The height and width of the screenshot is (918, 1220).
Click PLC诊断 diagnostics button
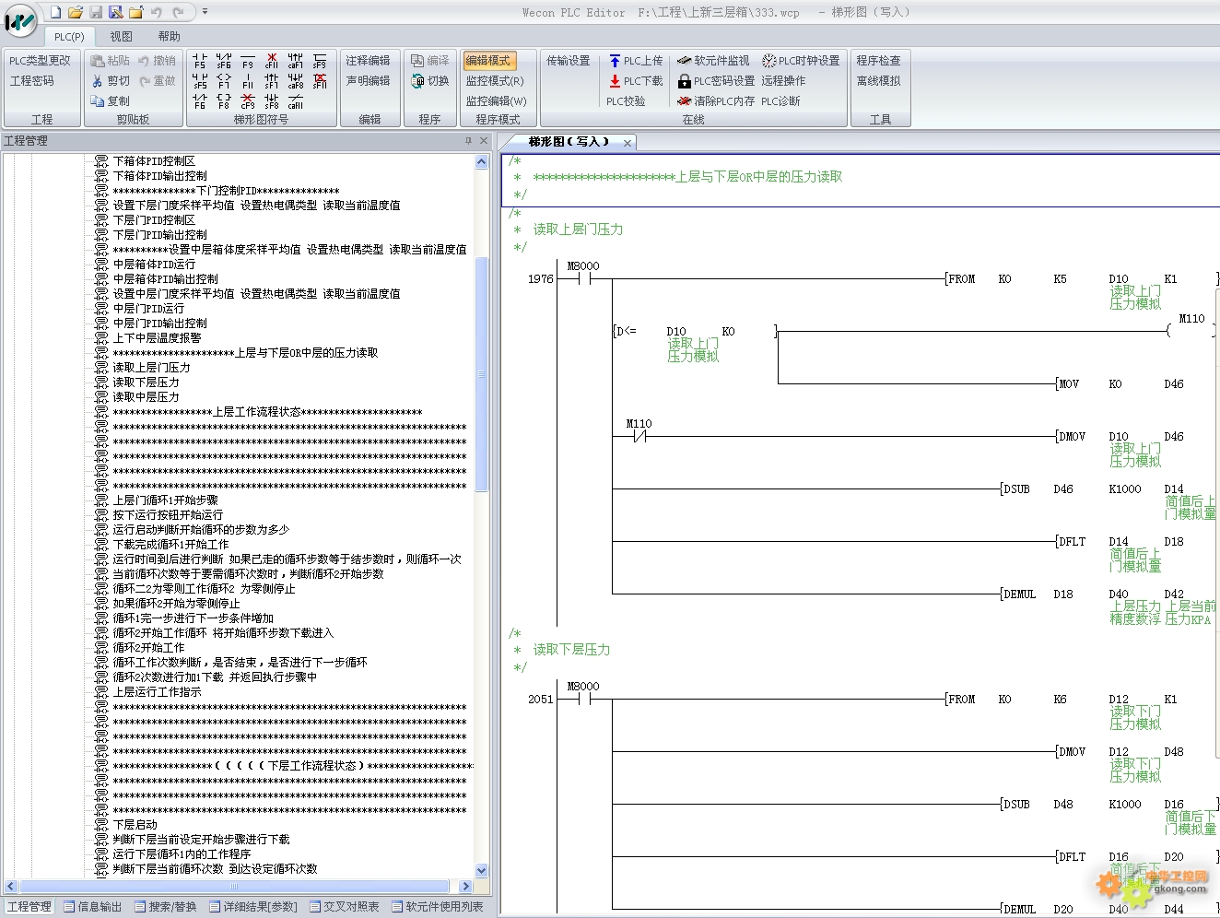(780, 101)
